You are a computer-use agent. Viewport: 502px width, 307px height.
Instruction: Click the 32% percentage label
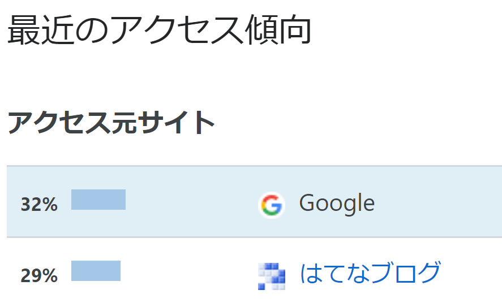(x=39, y=205)
